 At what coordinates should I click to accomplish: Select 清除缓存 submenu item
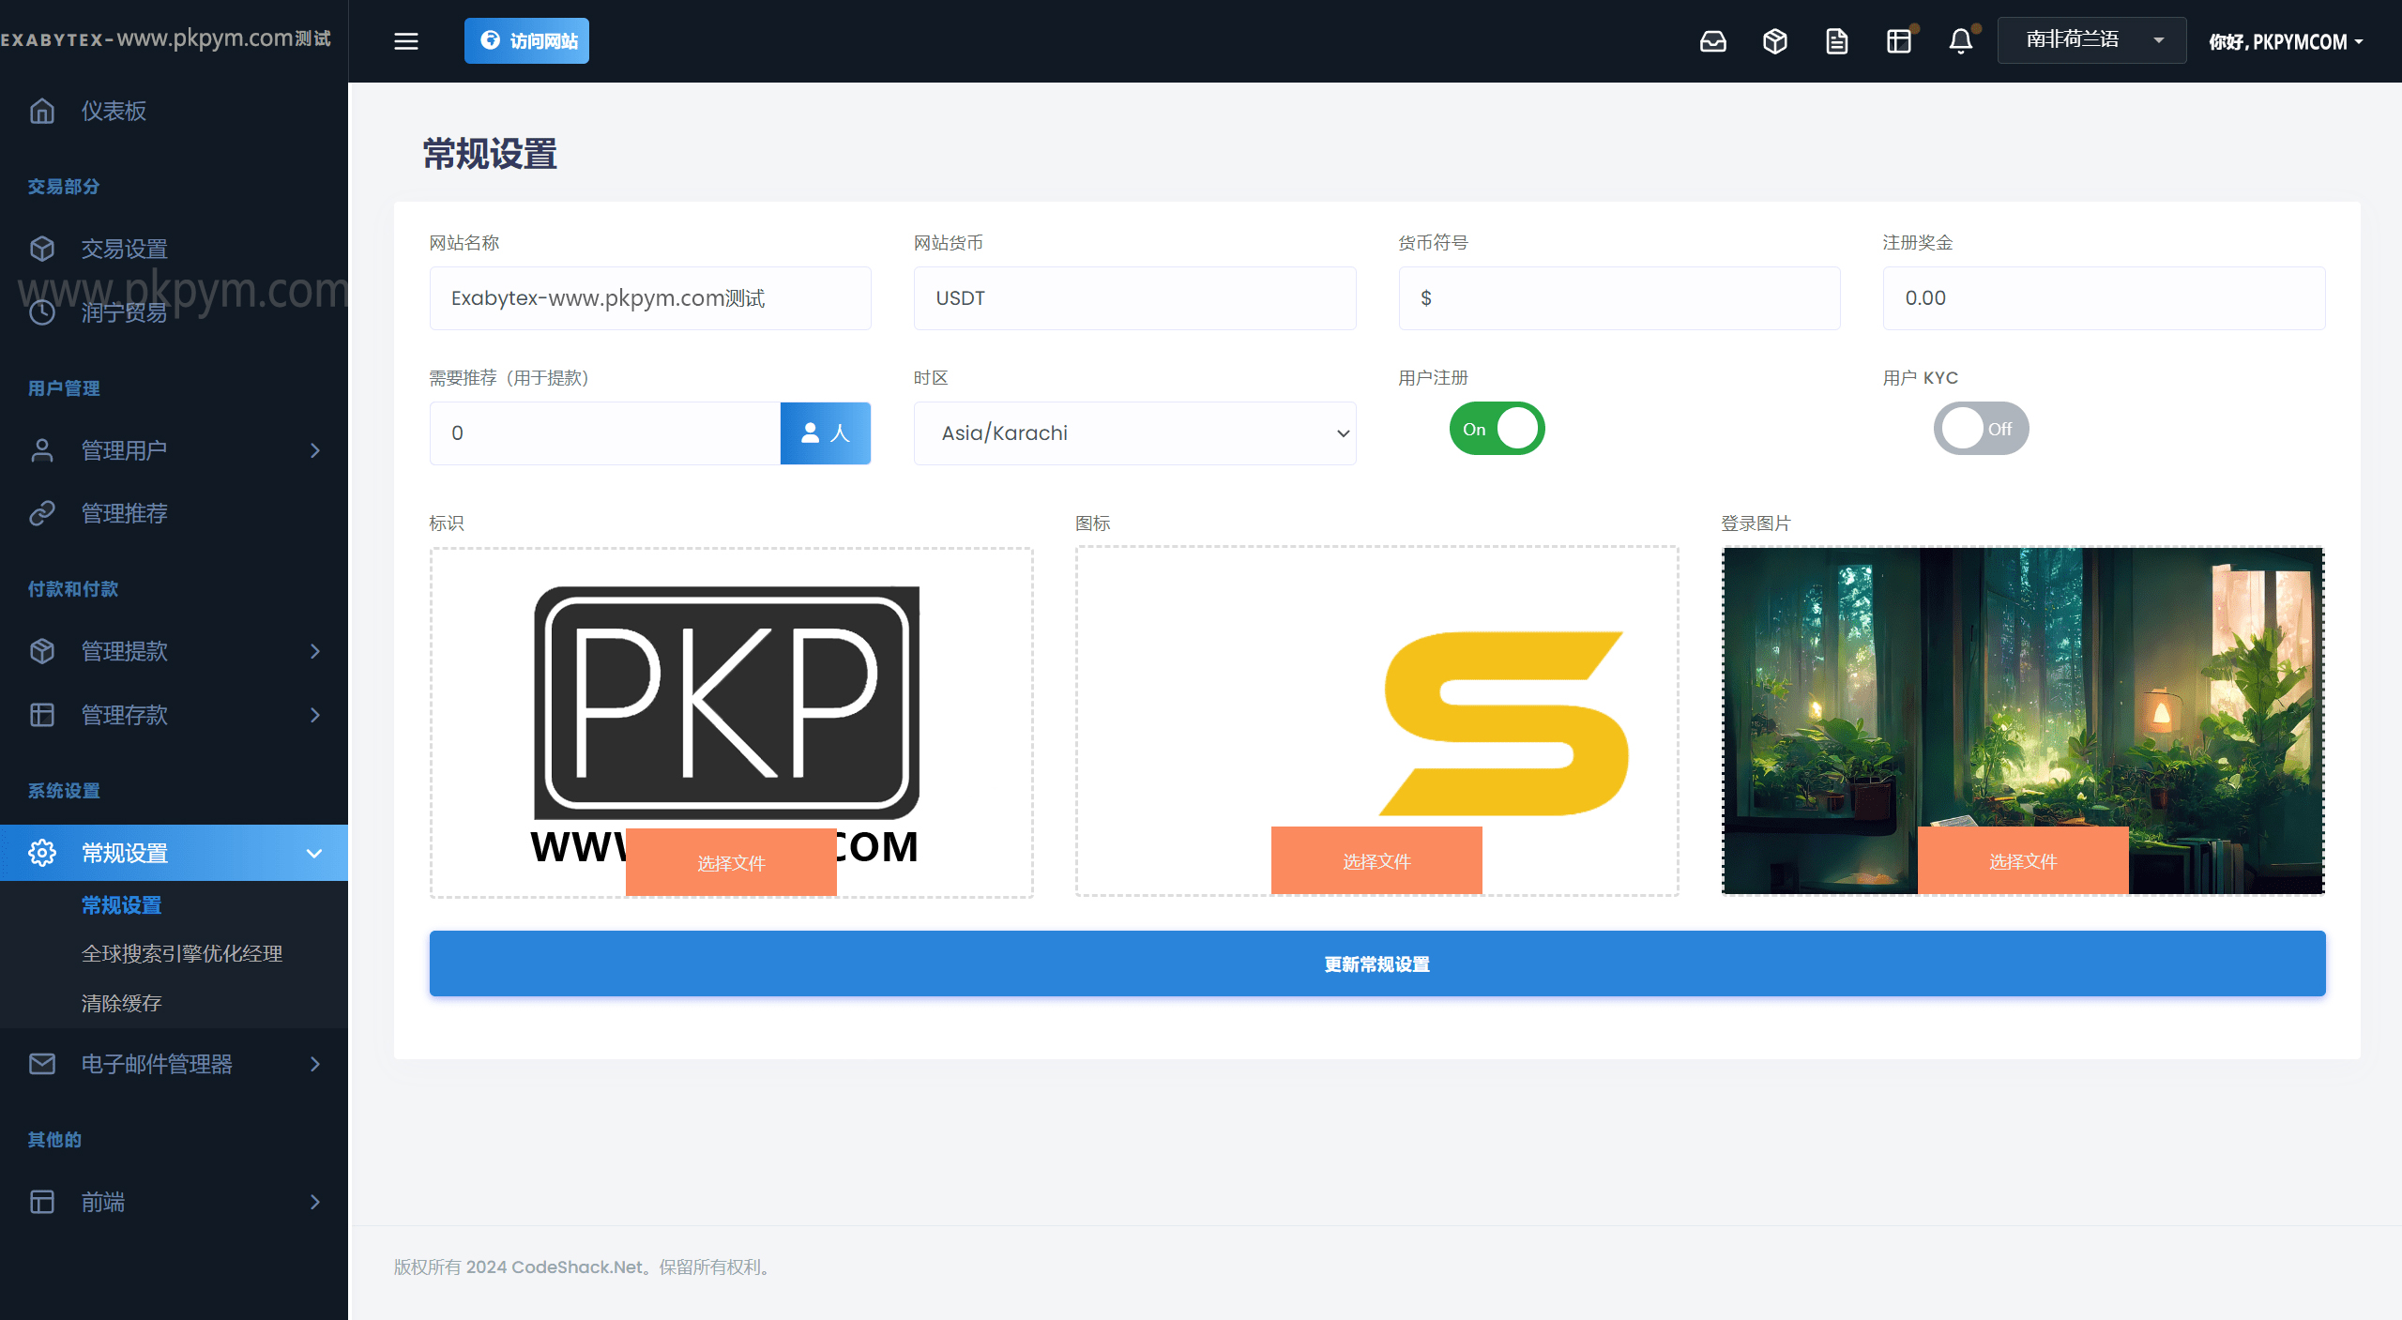point(122,1003)
